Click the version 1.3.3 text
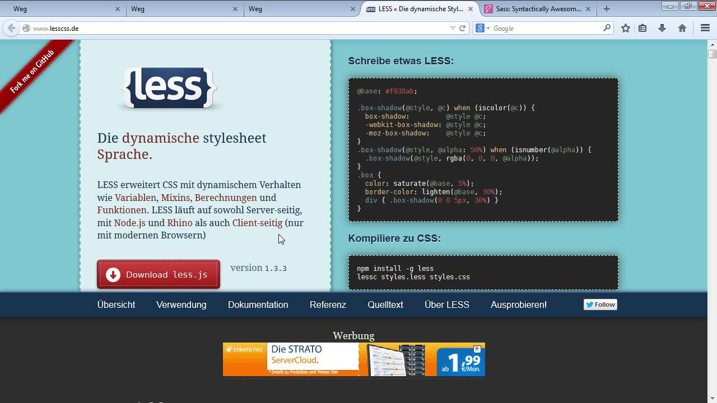The height and width of the screenshot is (403, 717). [259, 268]
